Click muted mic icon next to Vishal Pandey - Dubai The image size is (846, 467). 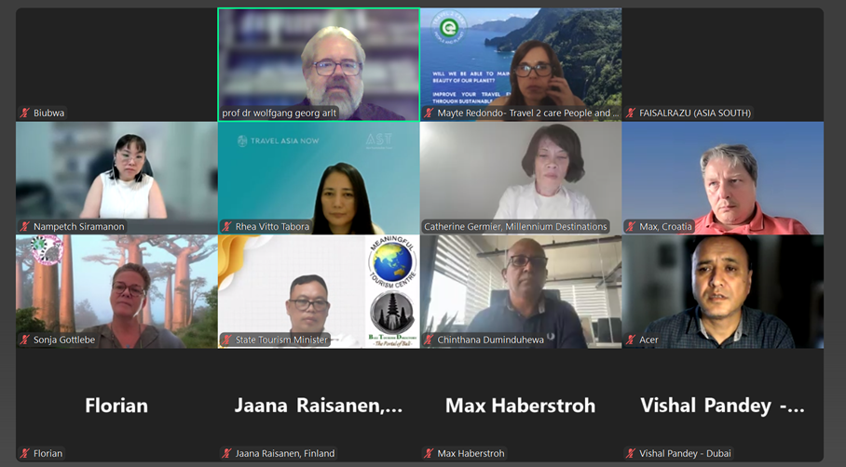click(x=630, y=454)
